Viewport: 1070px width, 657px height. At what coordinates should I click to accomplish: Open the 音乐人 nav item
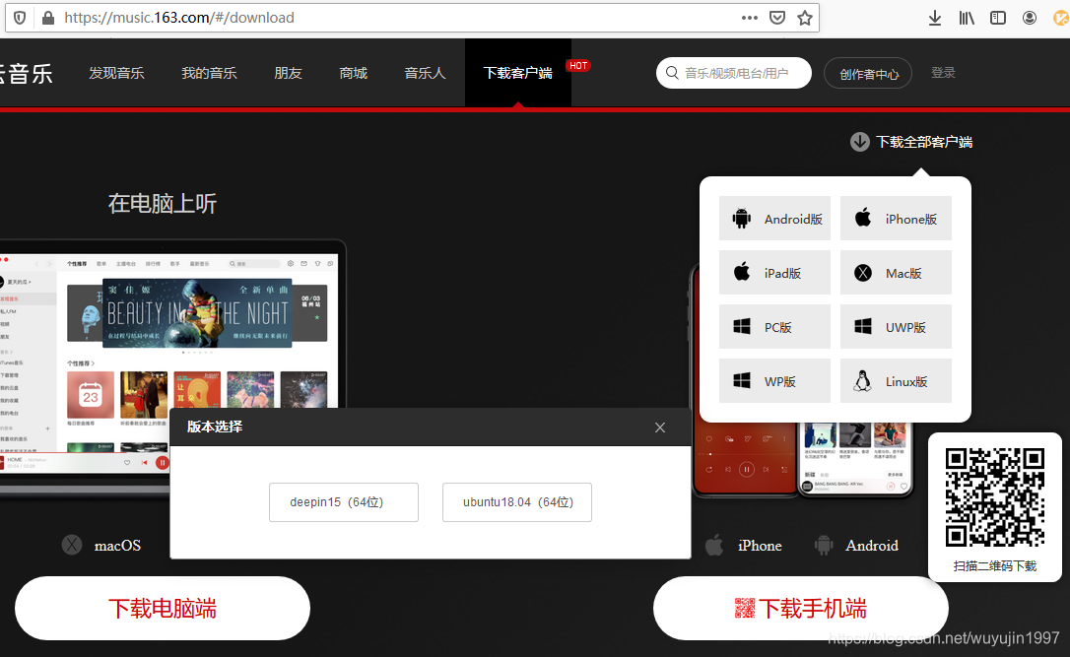[425, 73]
